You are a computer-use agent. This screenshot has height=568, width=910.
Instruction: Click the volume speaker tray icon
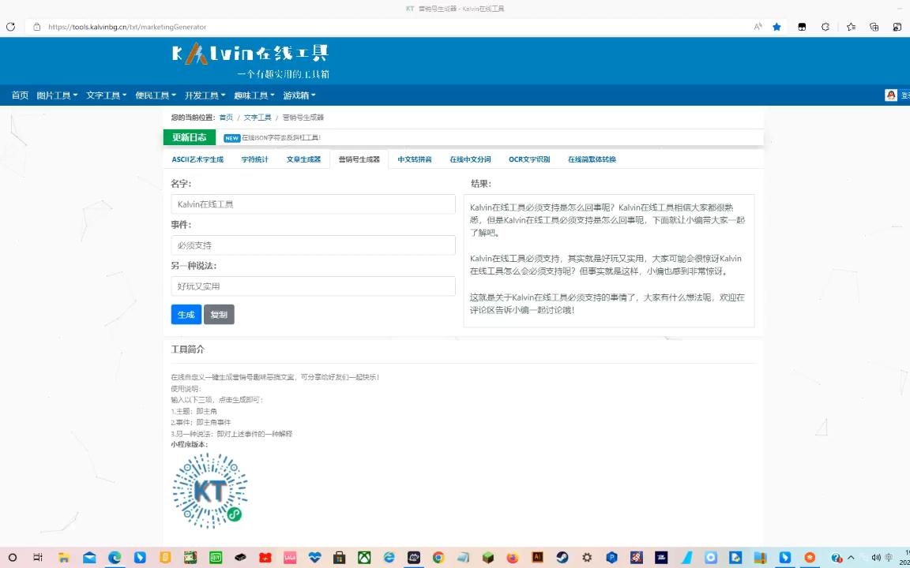876,558
